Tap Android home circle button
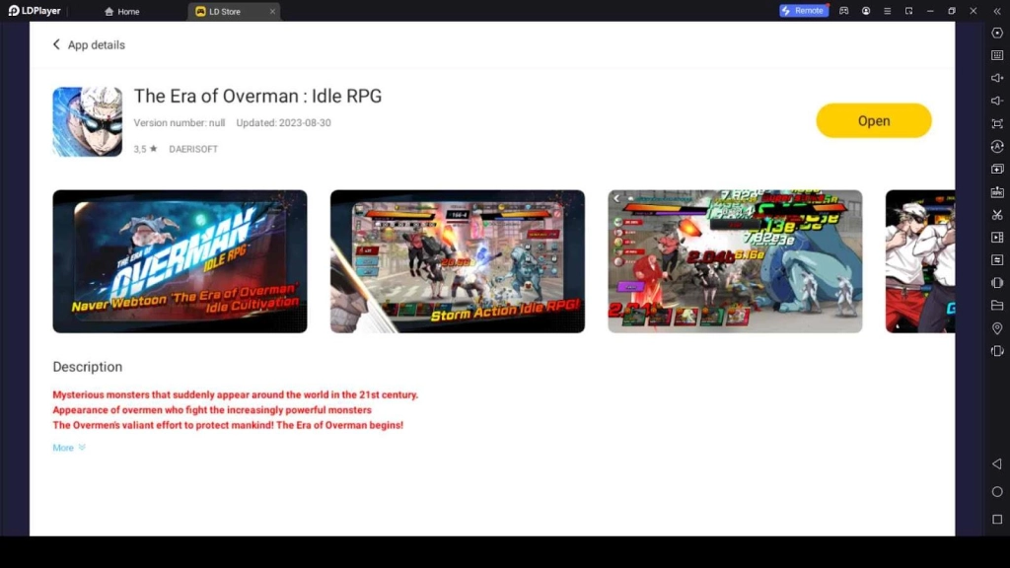 point(997,491)
